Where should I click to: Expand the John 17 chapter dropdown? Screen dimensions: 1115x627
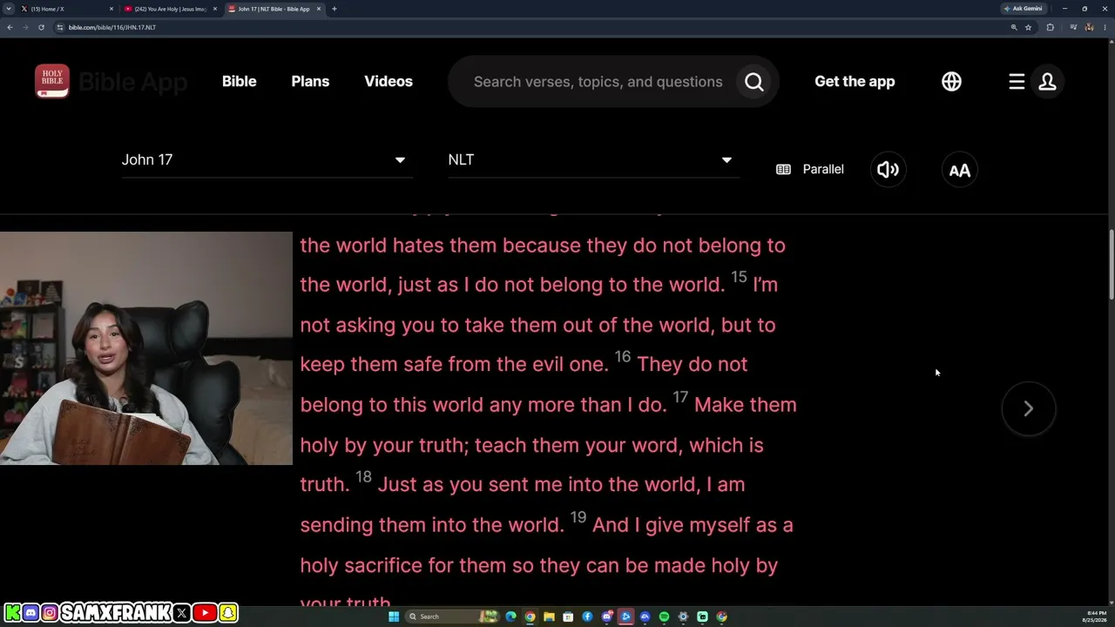click(x=267, y=160)
